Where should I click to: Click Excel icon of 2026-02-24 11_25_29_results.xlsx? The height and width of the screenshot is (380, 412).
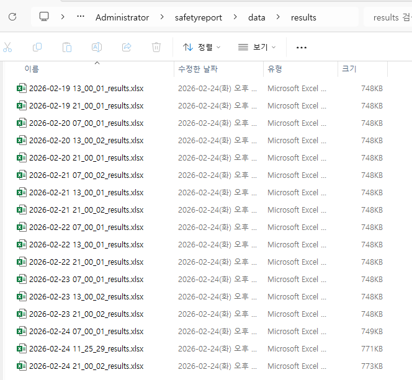pos(22,348)
